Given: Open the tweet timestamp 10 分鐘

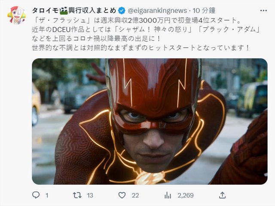Looking at the screenshot, I should pyautogui.click(x=204, y=11).
